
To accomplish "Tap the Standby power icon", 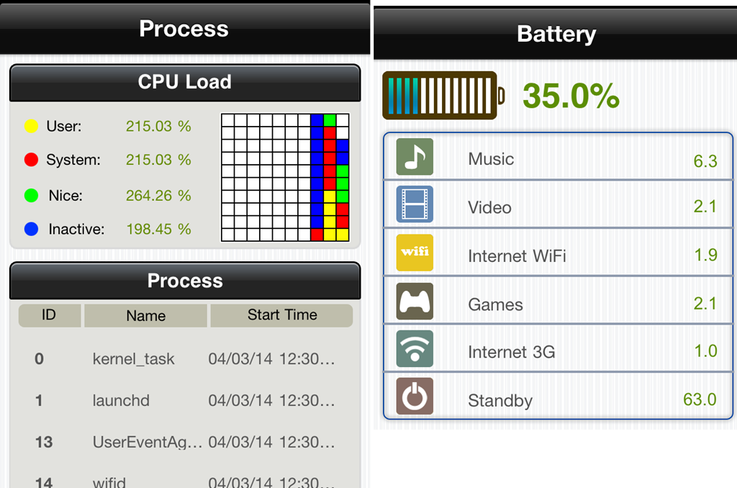I will tap(415, 397).
